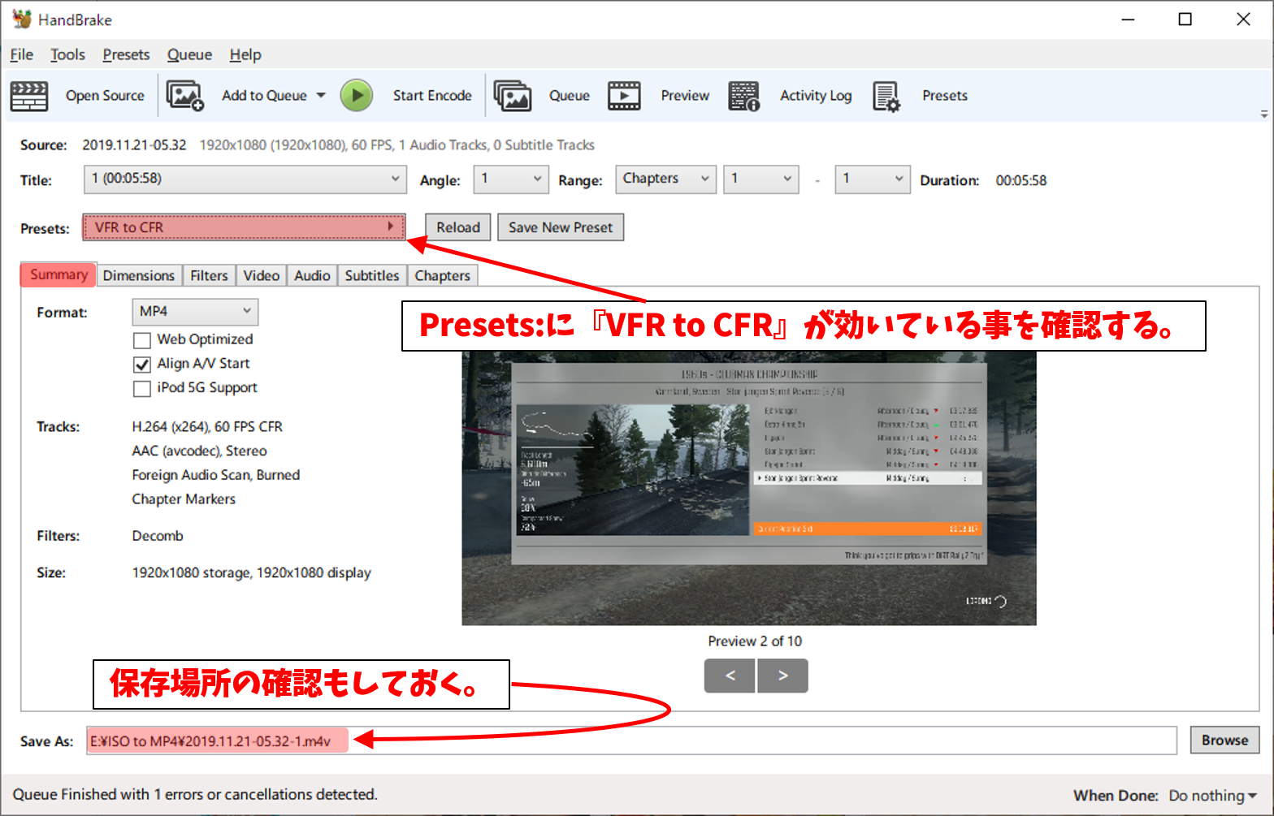Open the Add to Queue dropdown arrow
The height and width of the screenshot is (816, 1274).
321,96
